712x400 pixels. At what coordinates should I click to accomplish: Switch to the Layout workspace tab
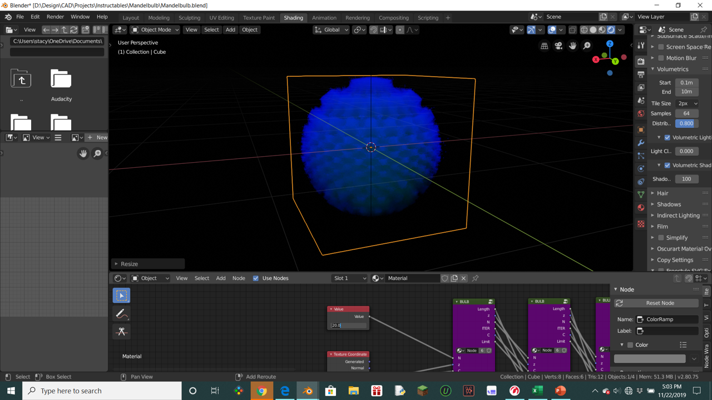(131, 18)
